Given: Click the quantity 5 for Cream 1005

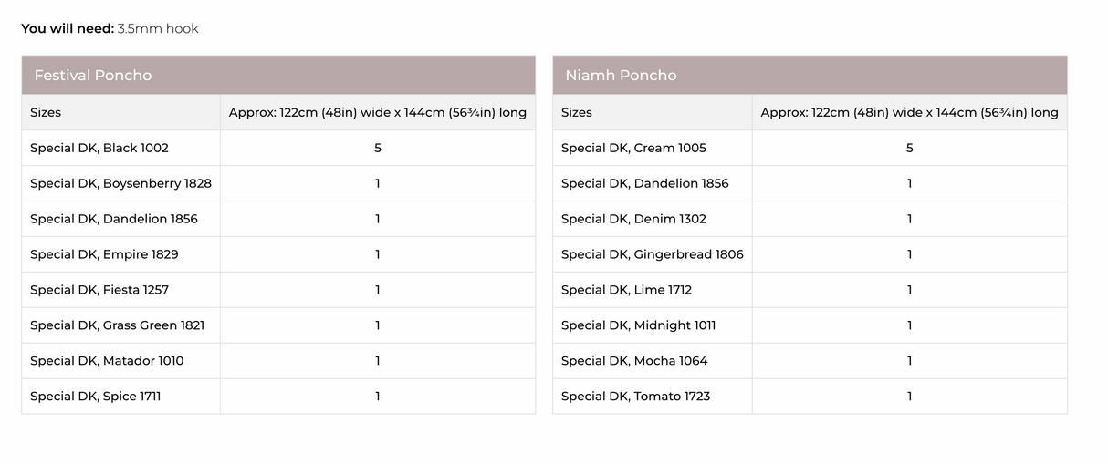Looking at the screenshot, I should 910,148.
